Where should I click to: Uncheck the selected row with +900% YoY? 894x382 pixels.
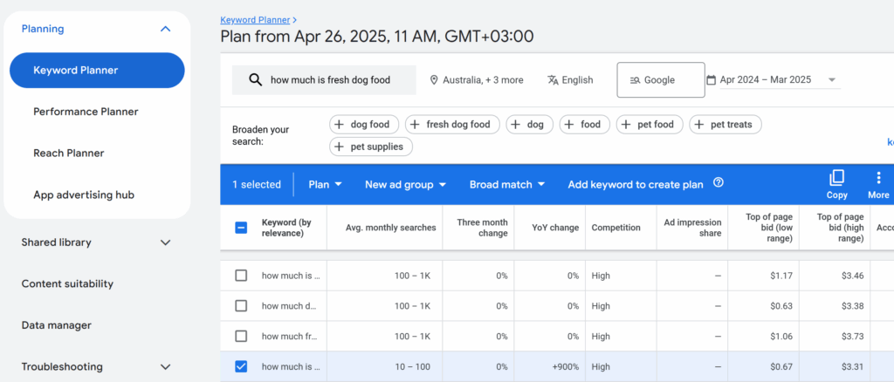tap(241, 366)
